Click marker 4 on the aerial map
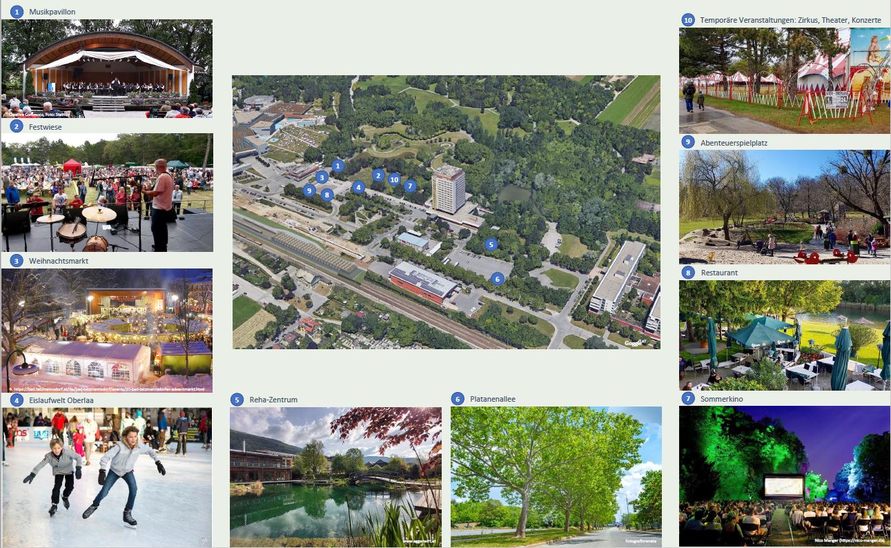The height and width of the screenshot is (548, 891). [358, 187]
